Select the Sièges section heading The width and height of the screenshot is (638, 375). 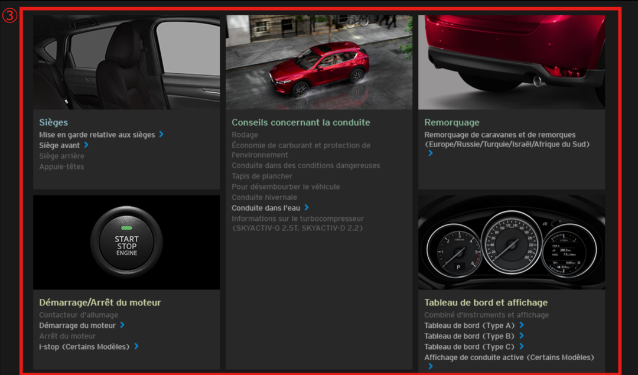click(54, 122)
